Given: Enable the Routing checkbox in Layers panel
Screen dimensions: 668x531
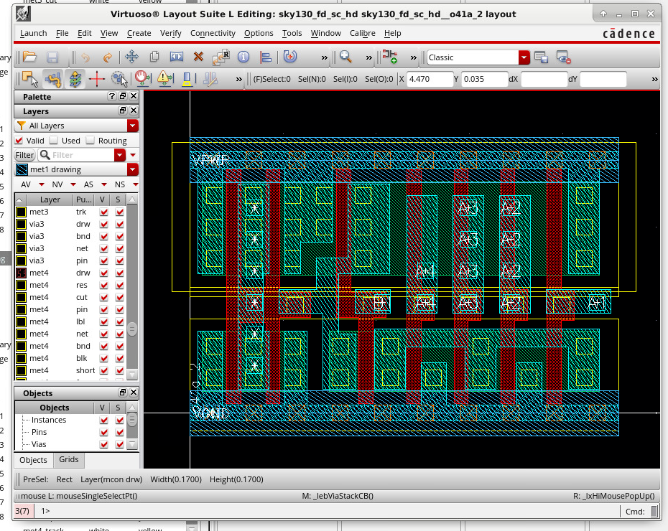Looking at the screenshot, I should pos(91,141).
